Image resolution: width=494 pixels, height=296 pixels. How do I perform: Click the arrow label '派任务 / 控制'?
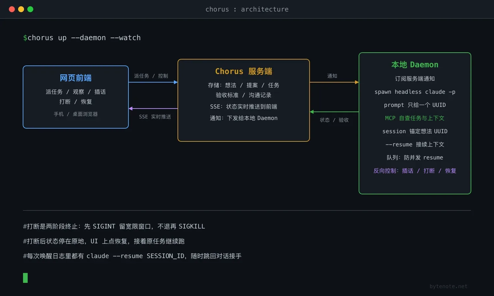pyautogui.click(x=151, y=76)
